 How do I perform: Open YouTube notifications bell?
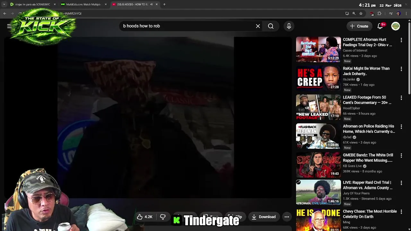tap(380, 26)
